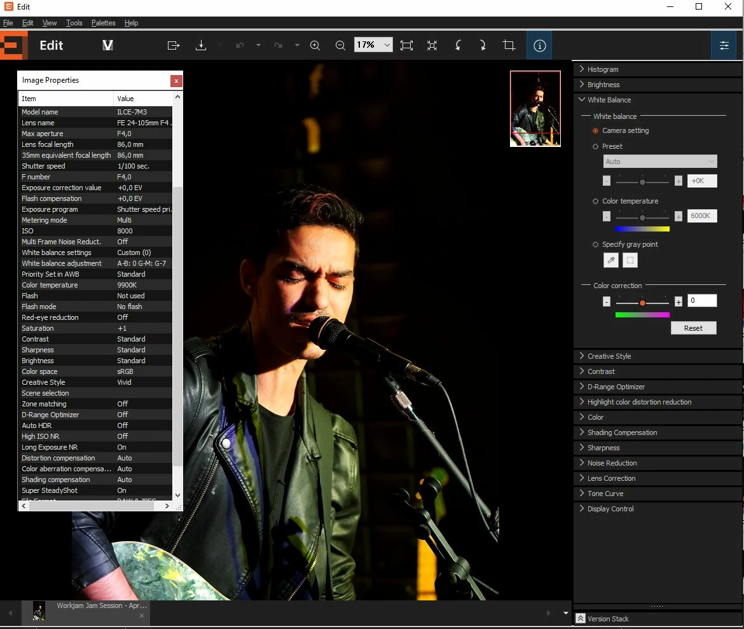Click the export/output image icon
The width and height of the screenshot is (744, 629).
tap(174, 45)
